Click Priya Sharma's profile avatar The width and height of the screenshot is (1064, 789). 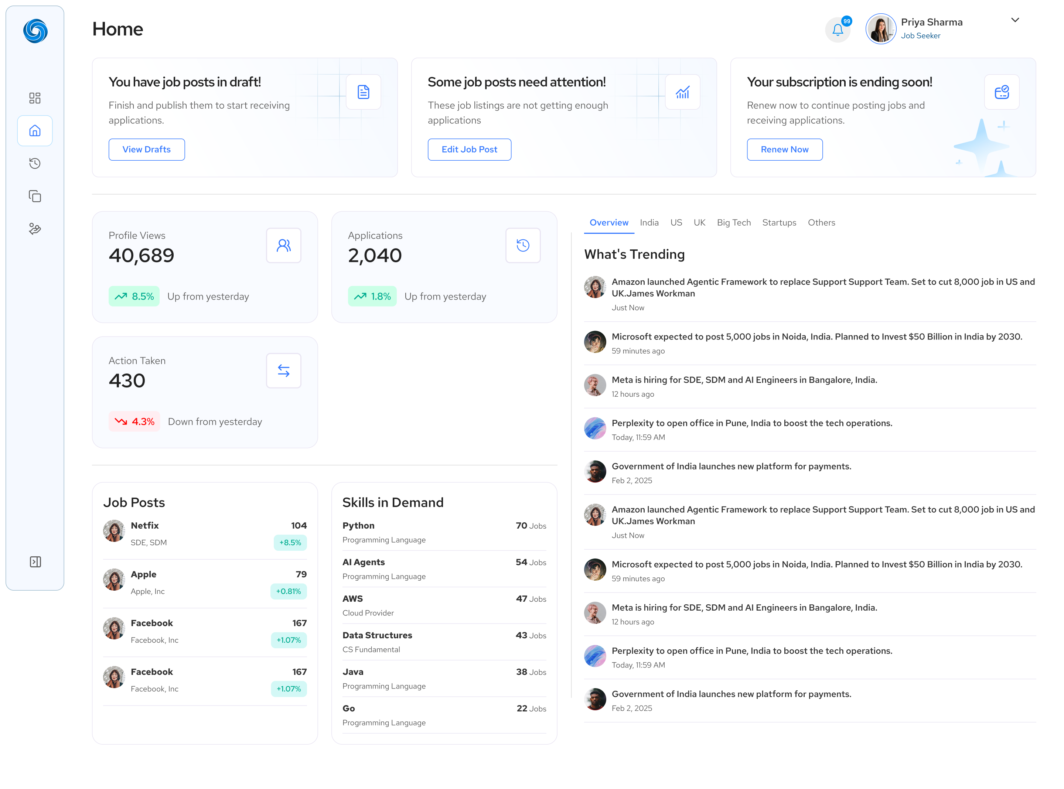(x=881, y=29)
